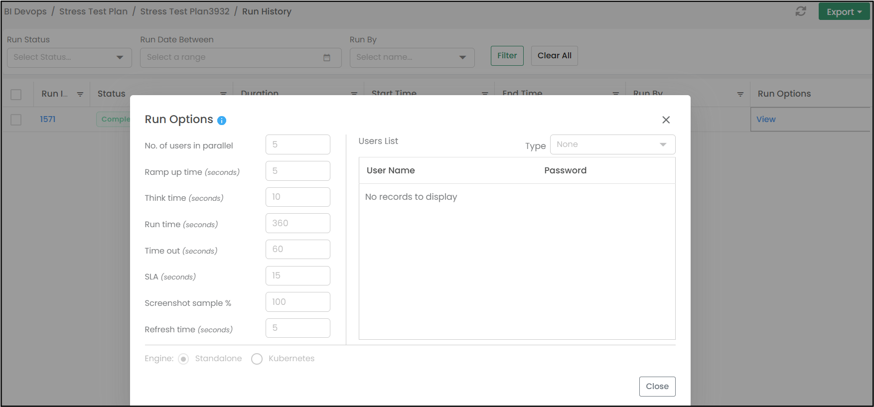Click the Run By column filter icon
This screenshot has height=407, width=874.
click(740, 94)
